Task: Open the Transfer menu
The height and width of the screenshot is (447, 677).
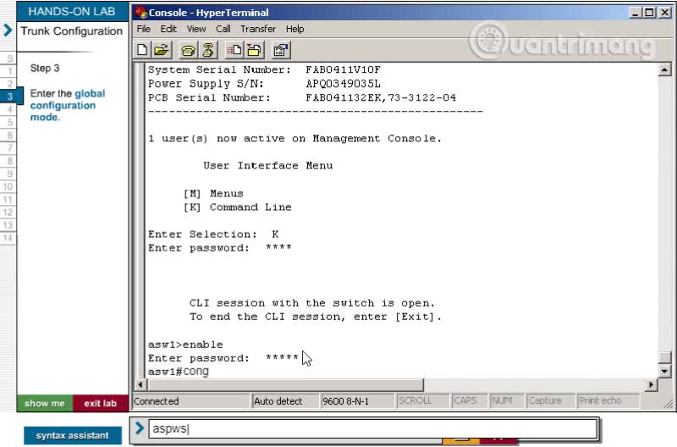Action: pyautogui.click(x=258, y=29)
